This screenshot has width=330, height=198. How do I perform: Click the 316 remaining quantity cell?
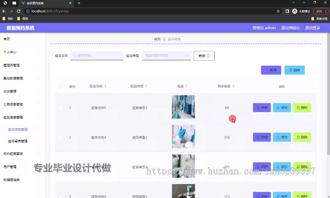point(227,137)
